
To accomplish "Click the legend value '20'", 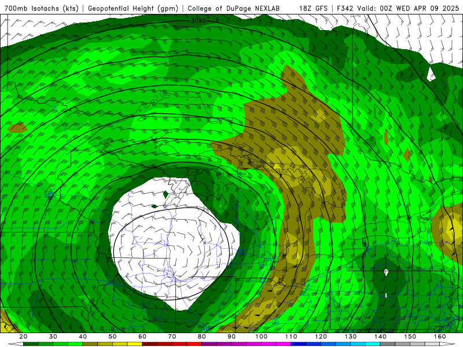I will 23,337.
